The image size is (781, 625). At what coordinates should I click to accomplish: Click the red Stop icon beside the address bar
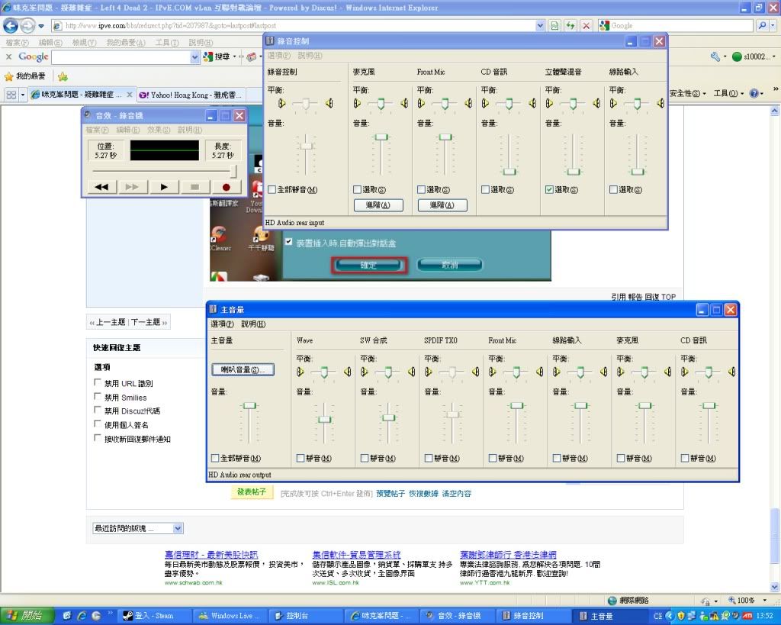coord(586,25)
